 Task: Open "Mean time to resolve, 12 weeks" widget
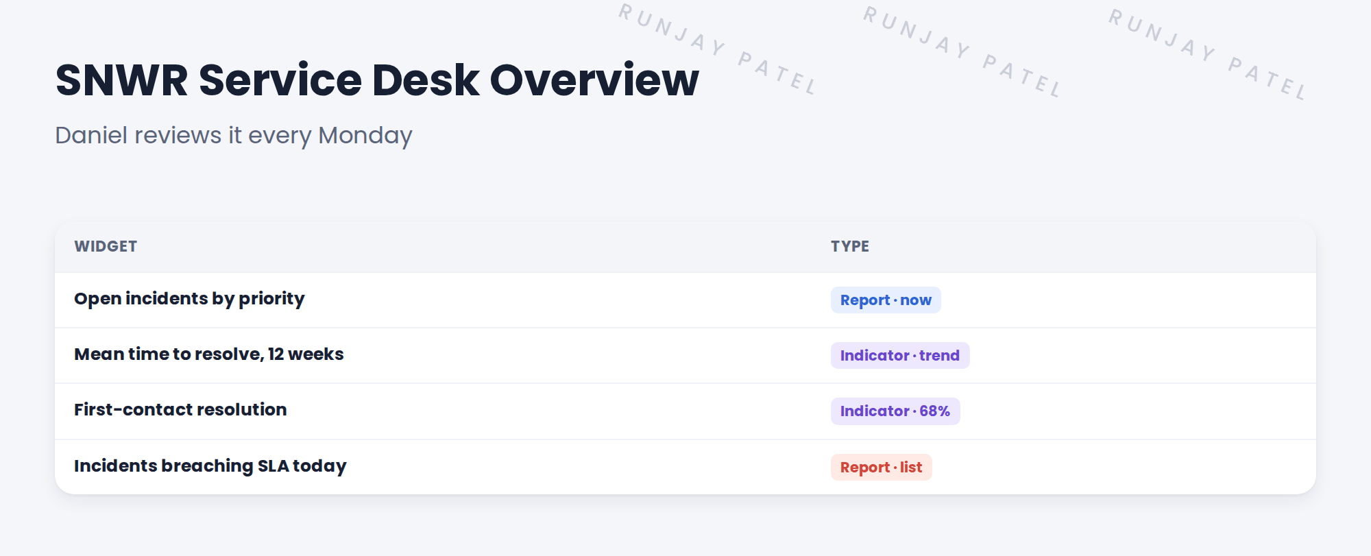209,354
